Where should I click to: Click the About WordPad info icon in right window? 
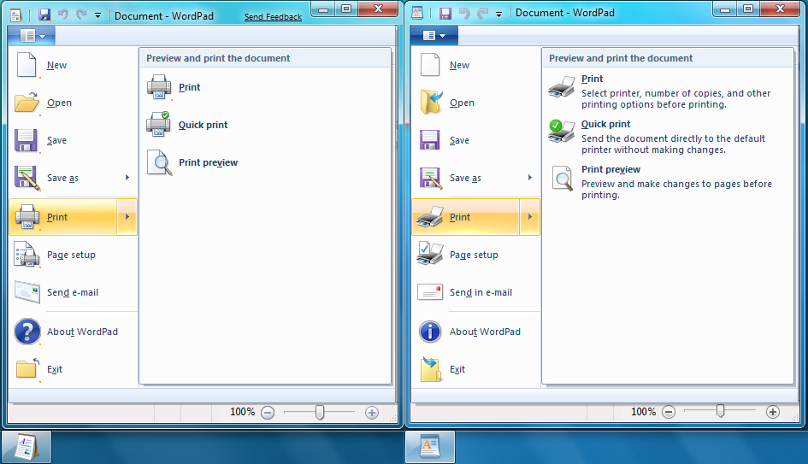pyautogui.click(x=430, y=332)
